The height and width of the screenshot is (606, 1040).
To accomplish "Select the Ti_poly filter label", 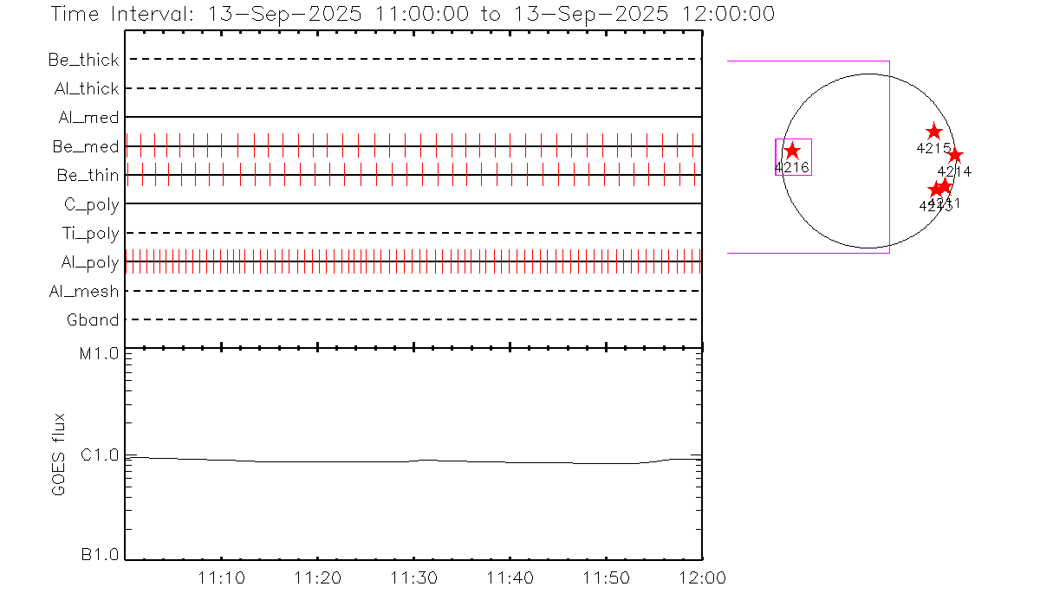I will point(90,233).
